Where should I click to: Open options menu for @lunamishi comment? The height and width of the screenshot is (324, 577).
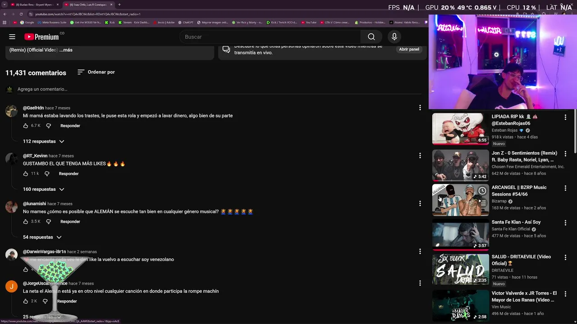coord(420,203)
